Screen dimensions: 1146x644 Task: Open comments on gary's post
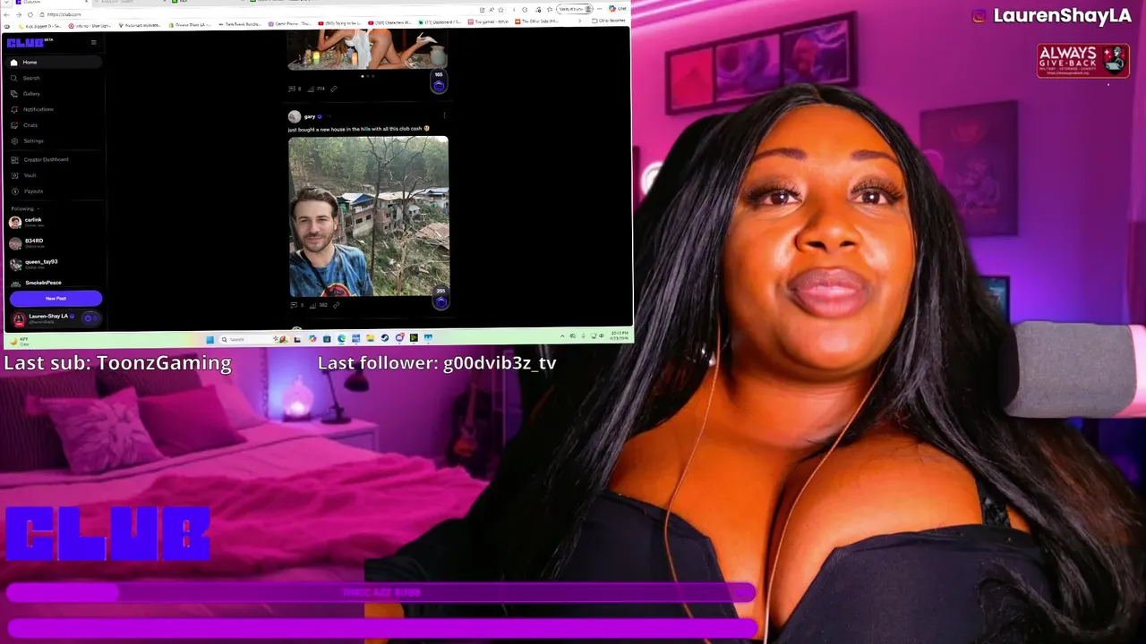293,305
